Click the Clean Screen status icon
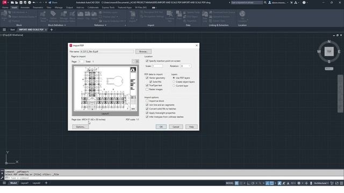 point(337,183)
